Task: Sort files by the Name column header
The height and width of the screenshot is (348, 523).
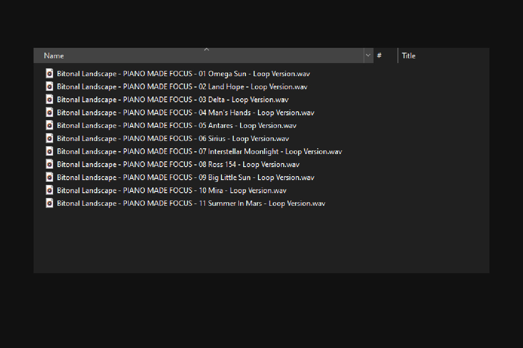Action: (x=199, y=56)
